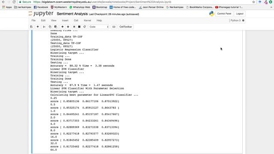This screenshot has height=154, width=274.
Task: Open the Bootstrap bookmark
Action: pos(100,7)
